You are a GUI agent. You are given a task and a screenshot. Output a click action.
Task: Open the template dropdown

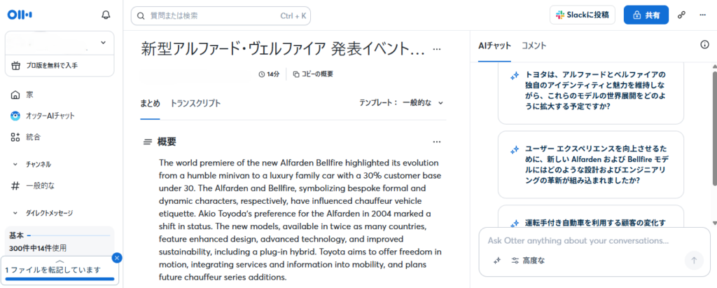point(402,103)
